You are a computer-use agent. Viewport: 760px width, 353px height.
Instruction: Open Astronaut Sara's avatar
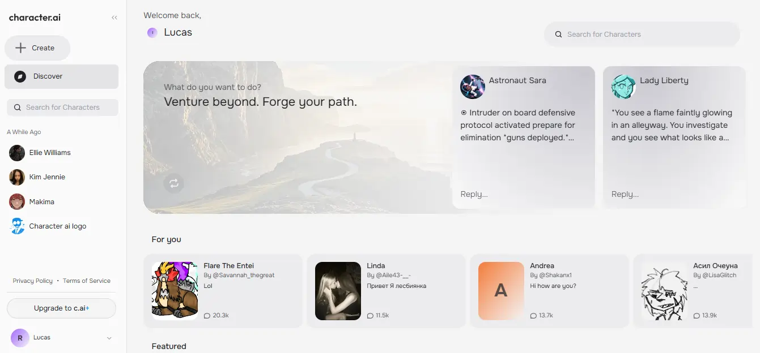click(x=472, y=87)
